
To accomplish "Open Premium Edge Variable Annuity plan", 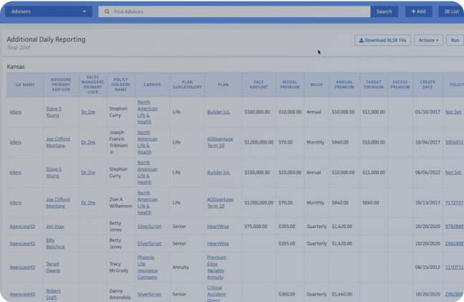I will pyautogui.click(x=217, y=266).
